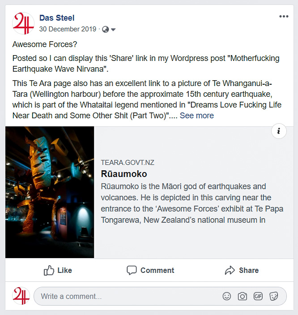This screenshot has height=315, width=298.
Task: Insert an emoji into the comment
Action: pyautogui.click(x=227, y=296)
